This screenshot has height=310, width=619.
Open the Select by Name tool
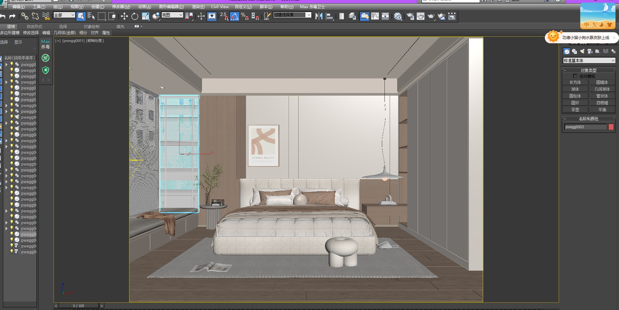point(91,16)
